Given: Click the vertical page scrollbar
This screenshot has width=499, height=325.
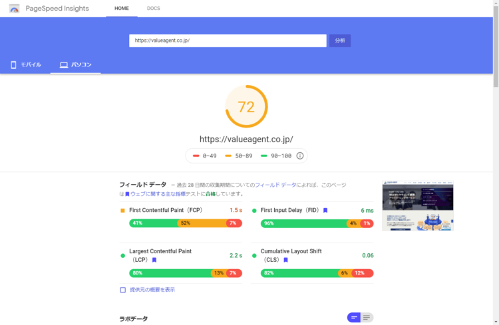Looking at the screenshot, I should 496,47.
